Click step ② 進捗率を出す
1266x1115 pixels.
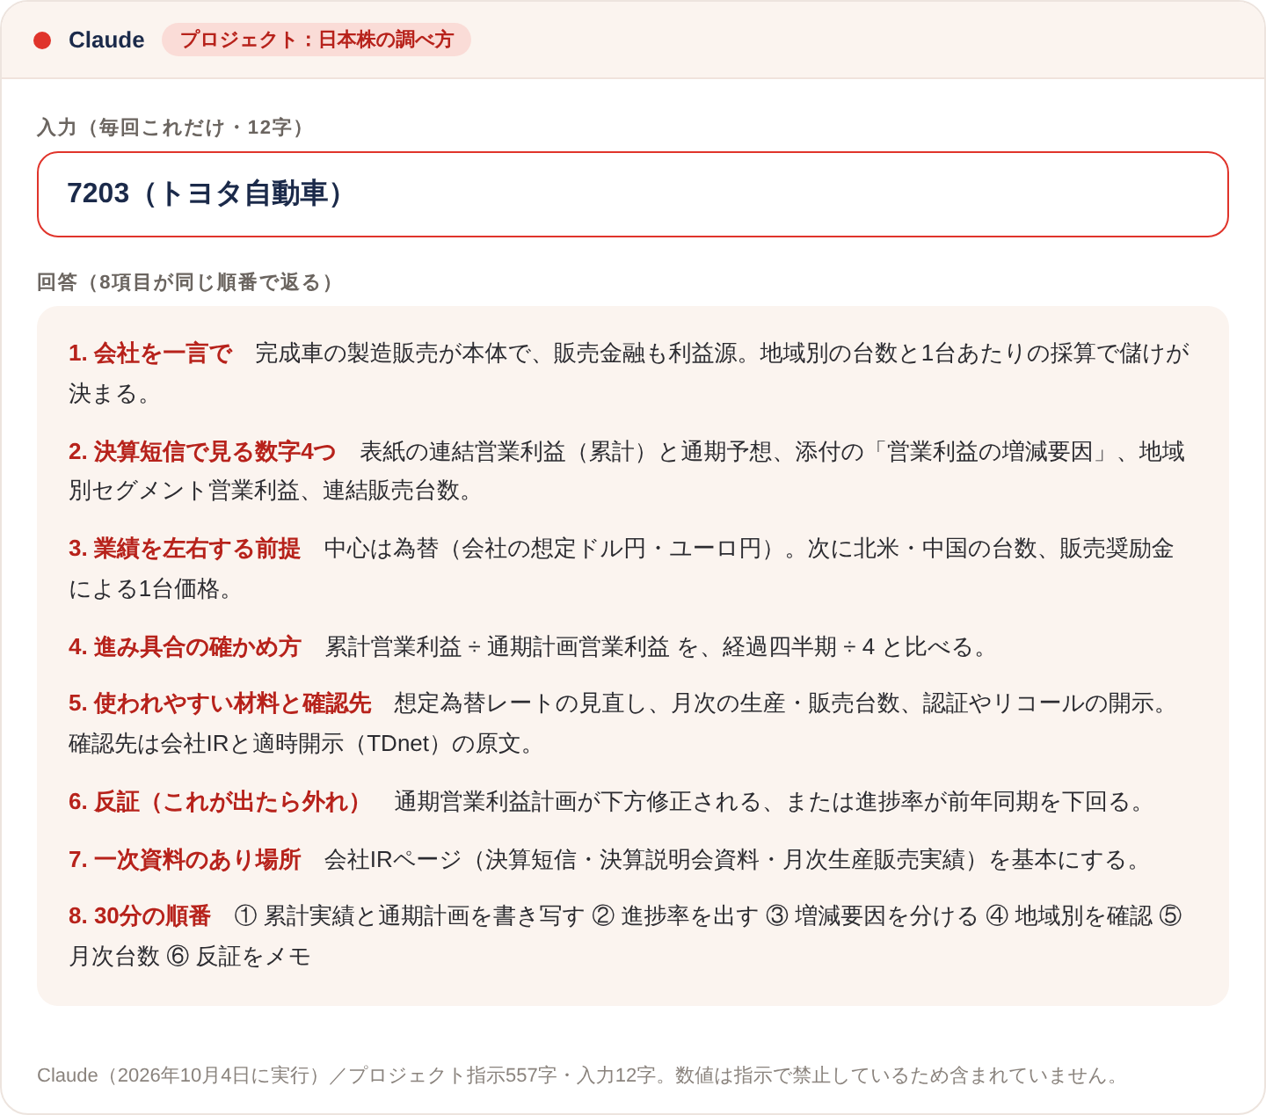(675, 916)
